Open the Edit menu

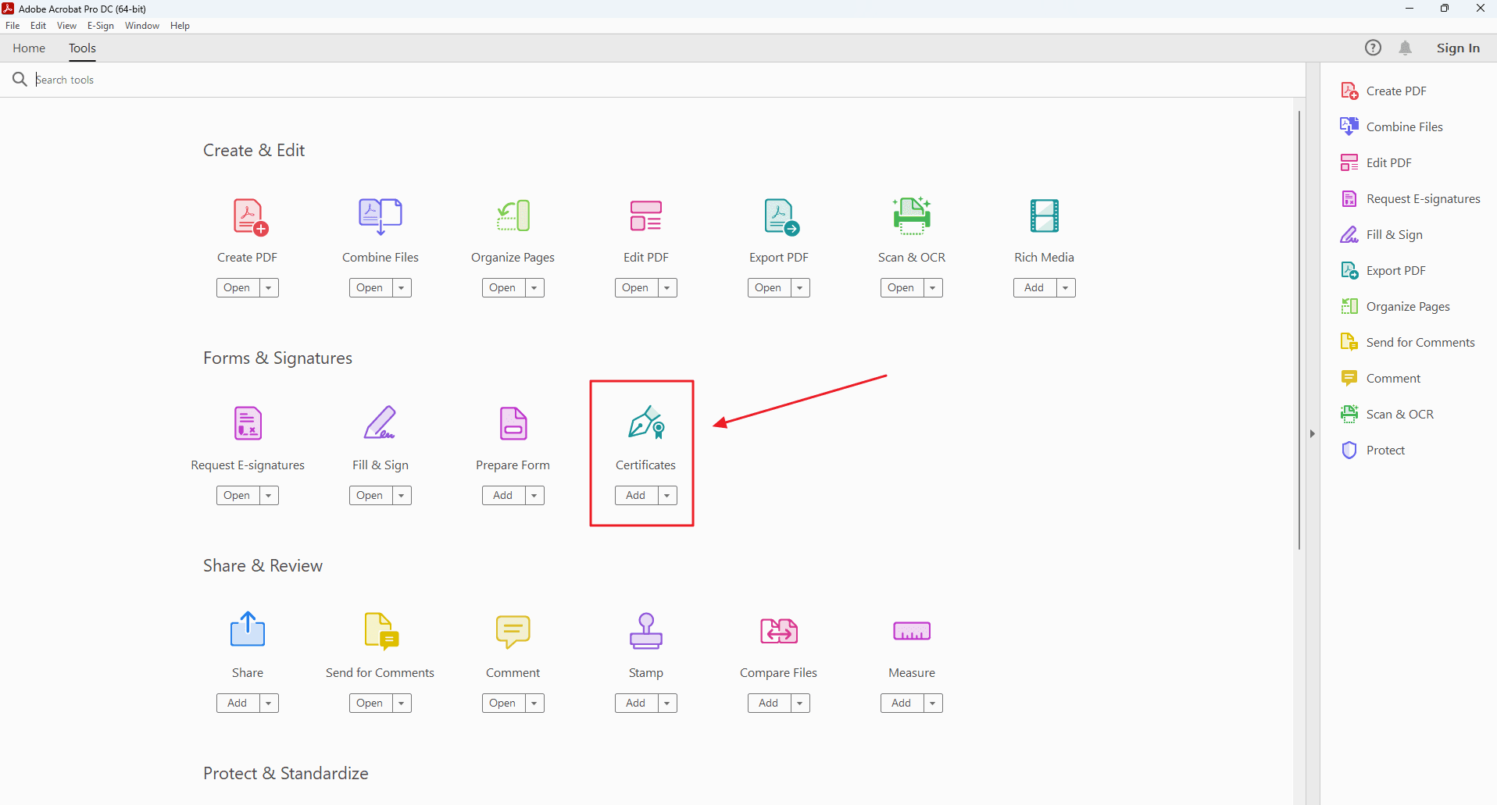[x=38, y=26]
